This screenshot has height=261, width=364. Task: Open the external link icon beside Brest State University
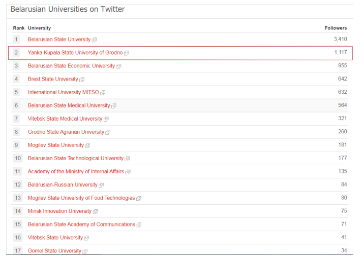(82, 80)
